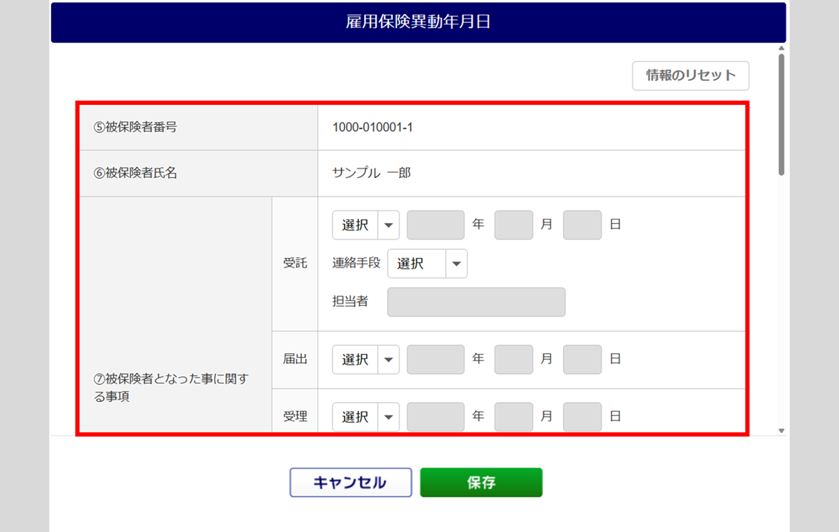Save with the green 保存 button
Screen dimensions: 839x532
pos(481,482)
